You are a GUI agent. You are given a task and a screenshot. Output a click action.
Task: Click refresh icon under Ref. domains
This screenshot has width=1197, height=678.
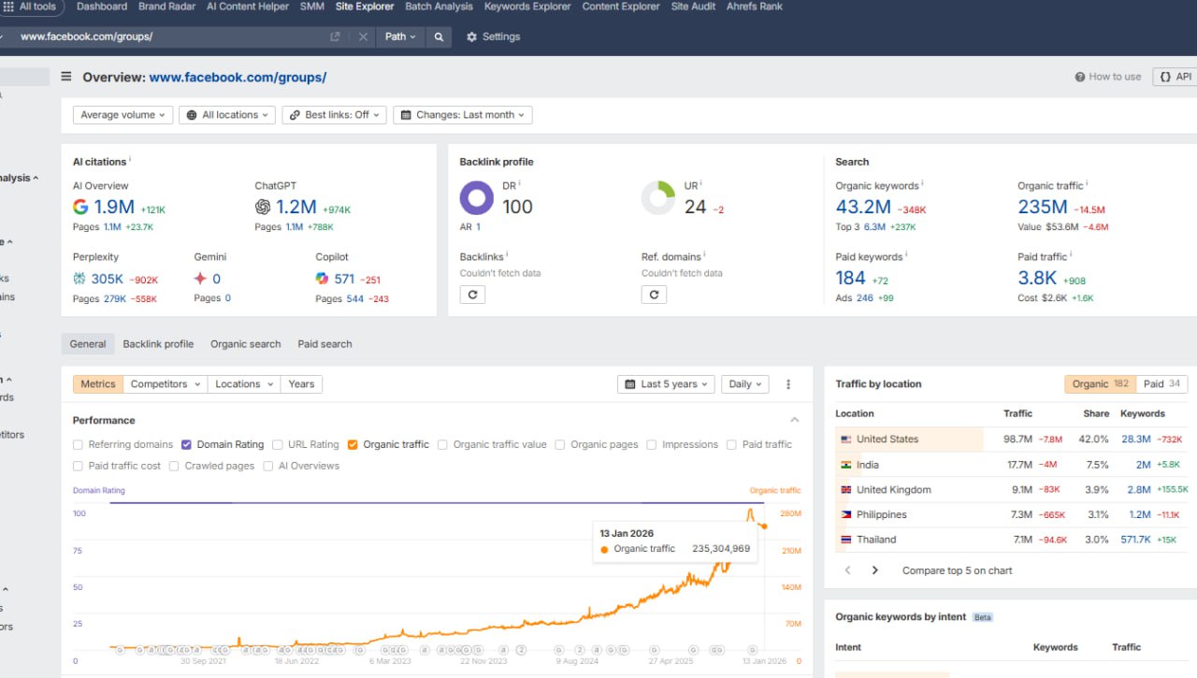pyautogui.click(x=654, y=295)
